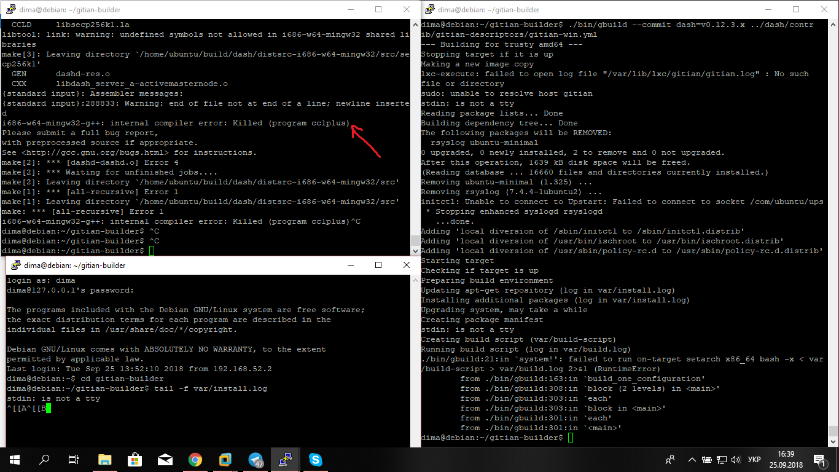The image size is (839, 472).
Task: Click 'CXX libdash_server_a-activemasternode.o' line
Action: point(120,84)
